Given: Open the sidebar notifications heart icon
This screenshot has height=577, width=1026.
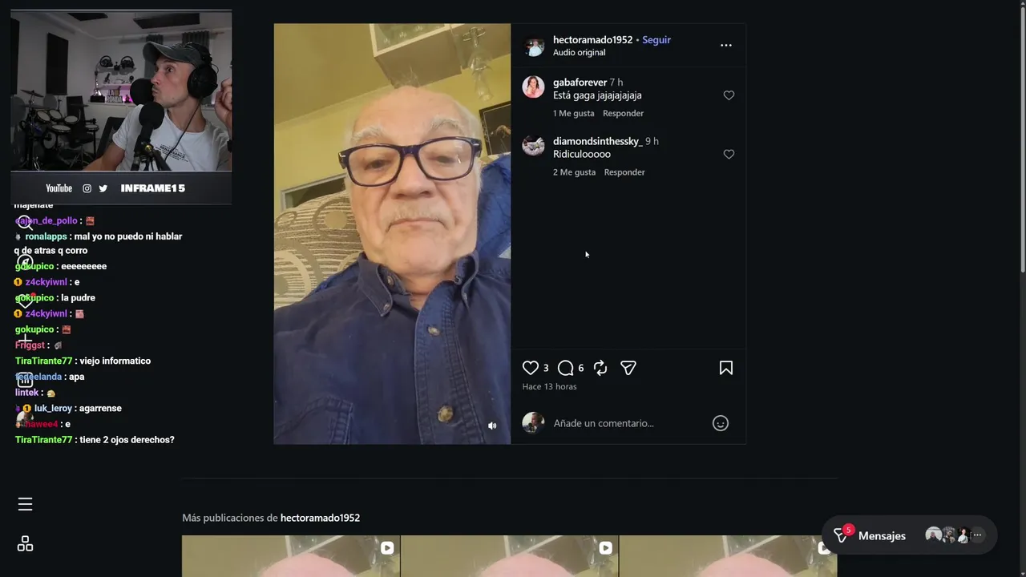Looking at the screenshot, I should coord(26,301).
